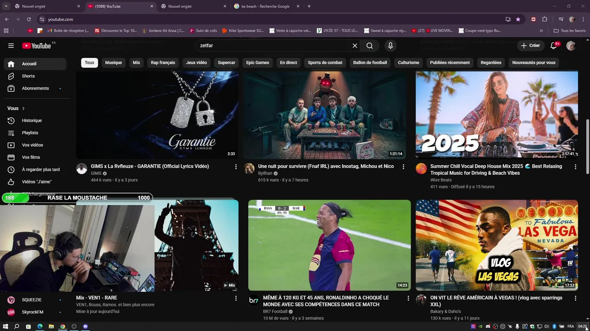Select the Nouveautés pour vous chip

[x=534, y=63]
